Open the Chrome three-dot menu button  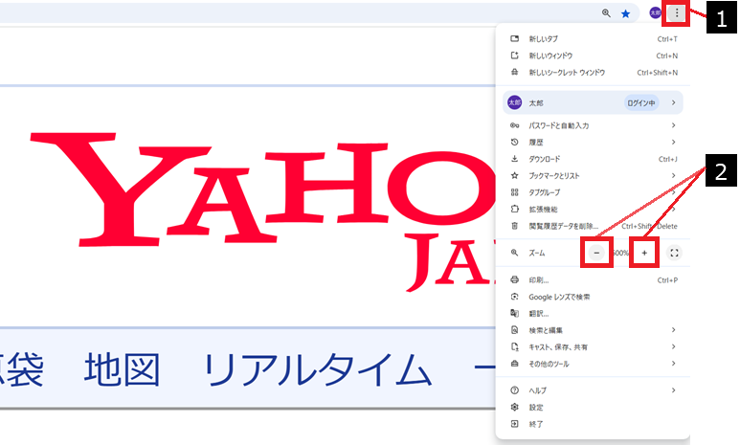pyautogui.click(x=676, y=12)
